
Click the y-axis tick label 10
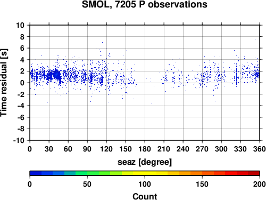point(20,25)
